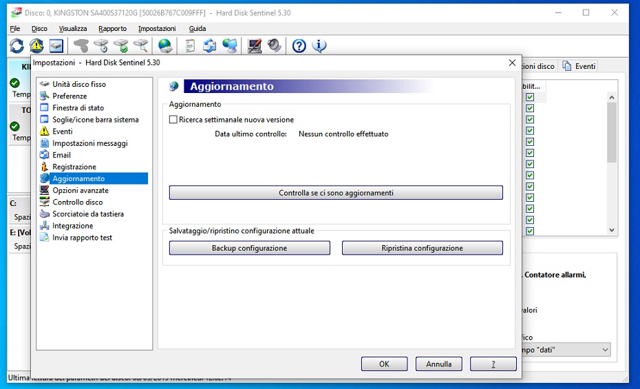Open Soglie/icone barra sistema settings
Viewport: 640px width, 389px height.
95,120
